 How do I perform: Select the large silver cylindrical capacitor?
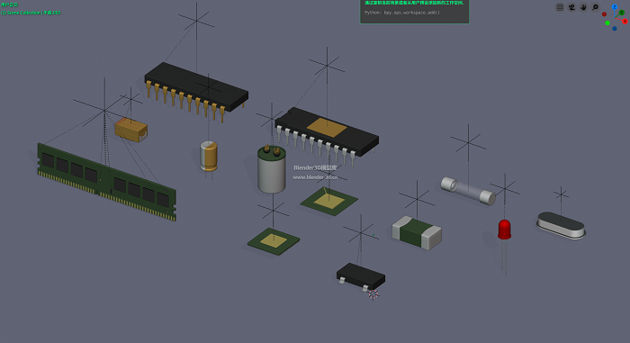click(x=272, y=169)
